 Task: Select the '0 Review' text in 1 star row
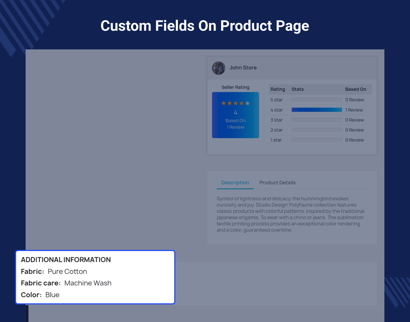(x=355, y=140)
